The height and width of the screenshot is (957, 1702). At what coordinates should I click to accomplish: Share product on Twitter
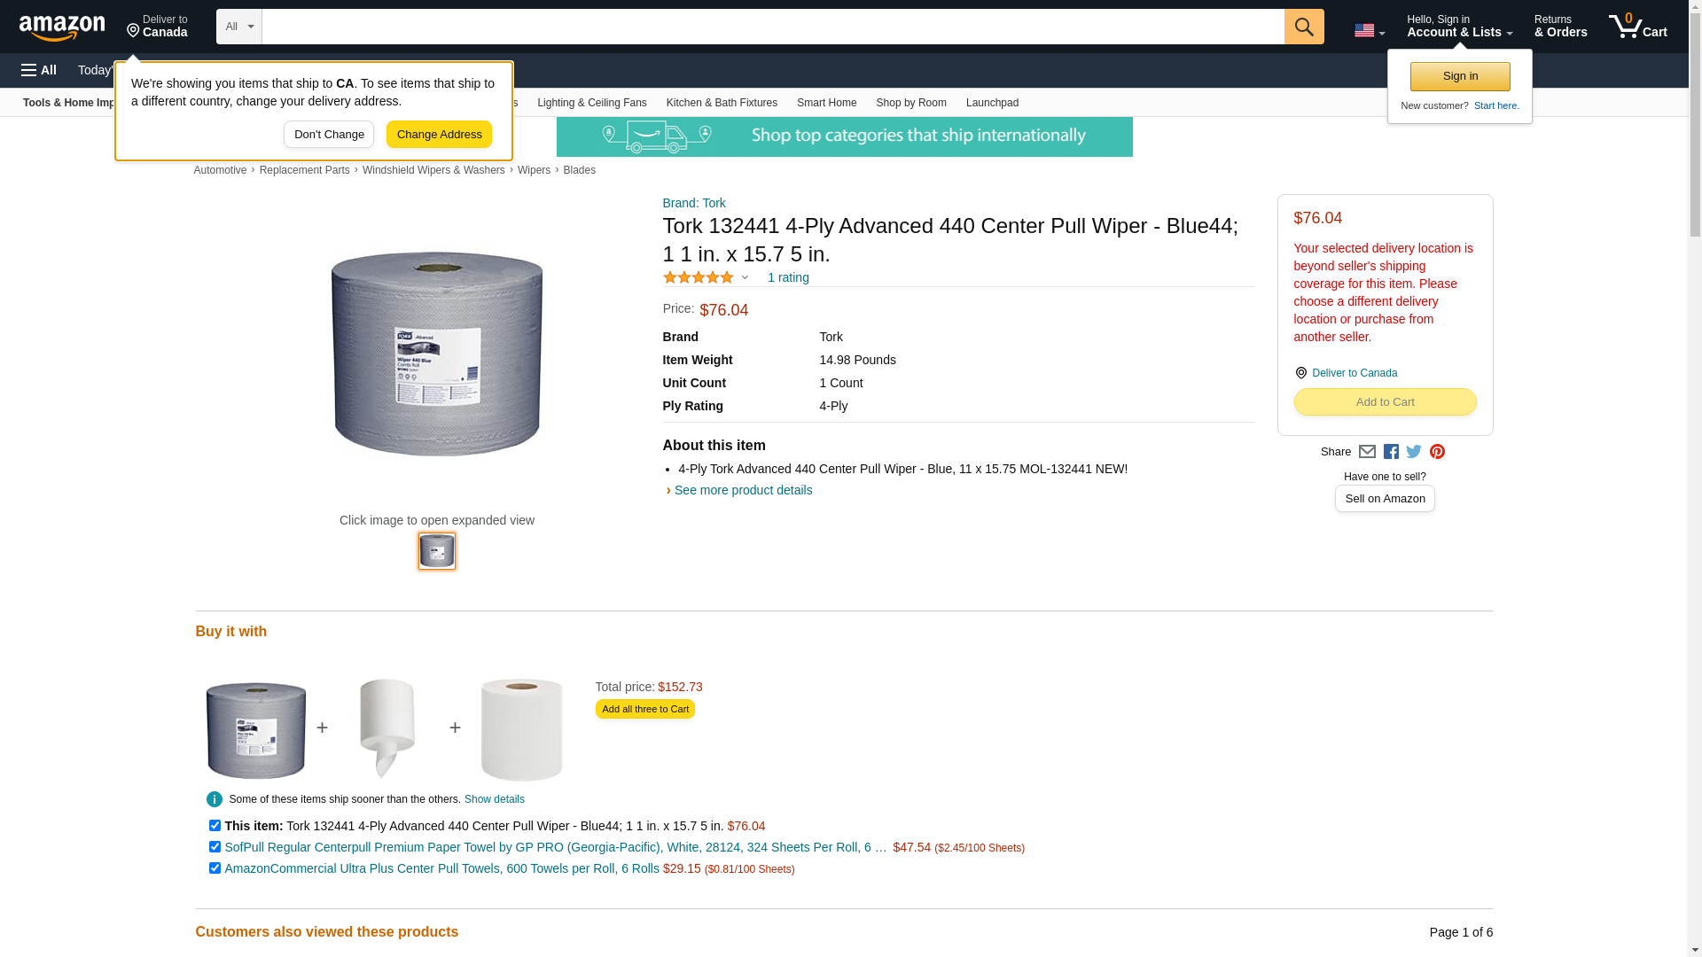coord(1414,452)
